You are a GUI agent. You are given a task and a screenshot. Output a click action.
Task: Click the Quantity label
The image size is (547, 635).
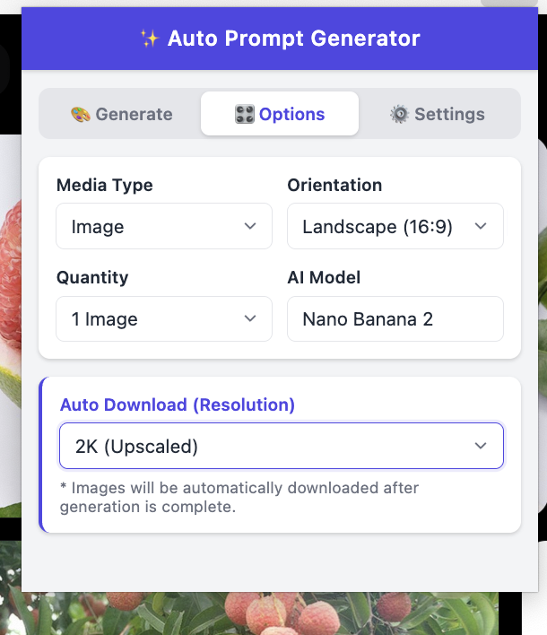click(92, 278)
